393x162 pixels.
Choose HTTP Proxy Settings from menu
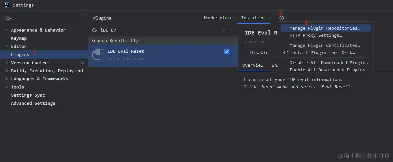[x=315, y=35]
